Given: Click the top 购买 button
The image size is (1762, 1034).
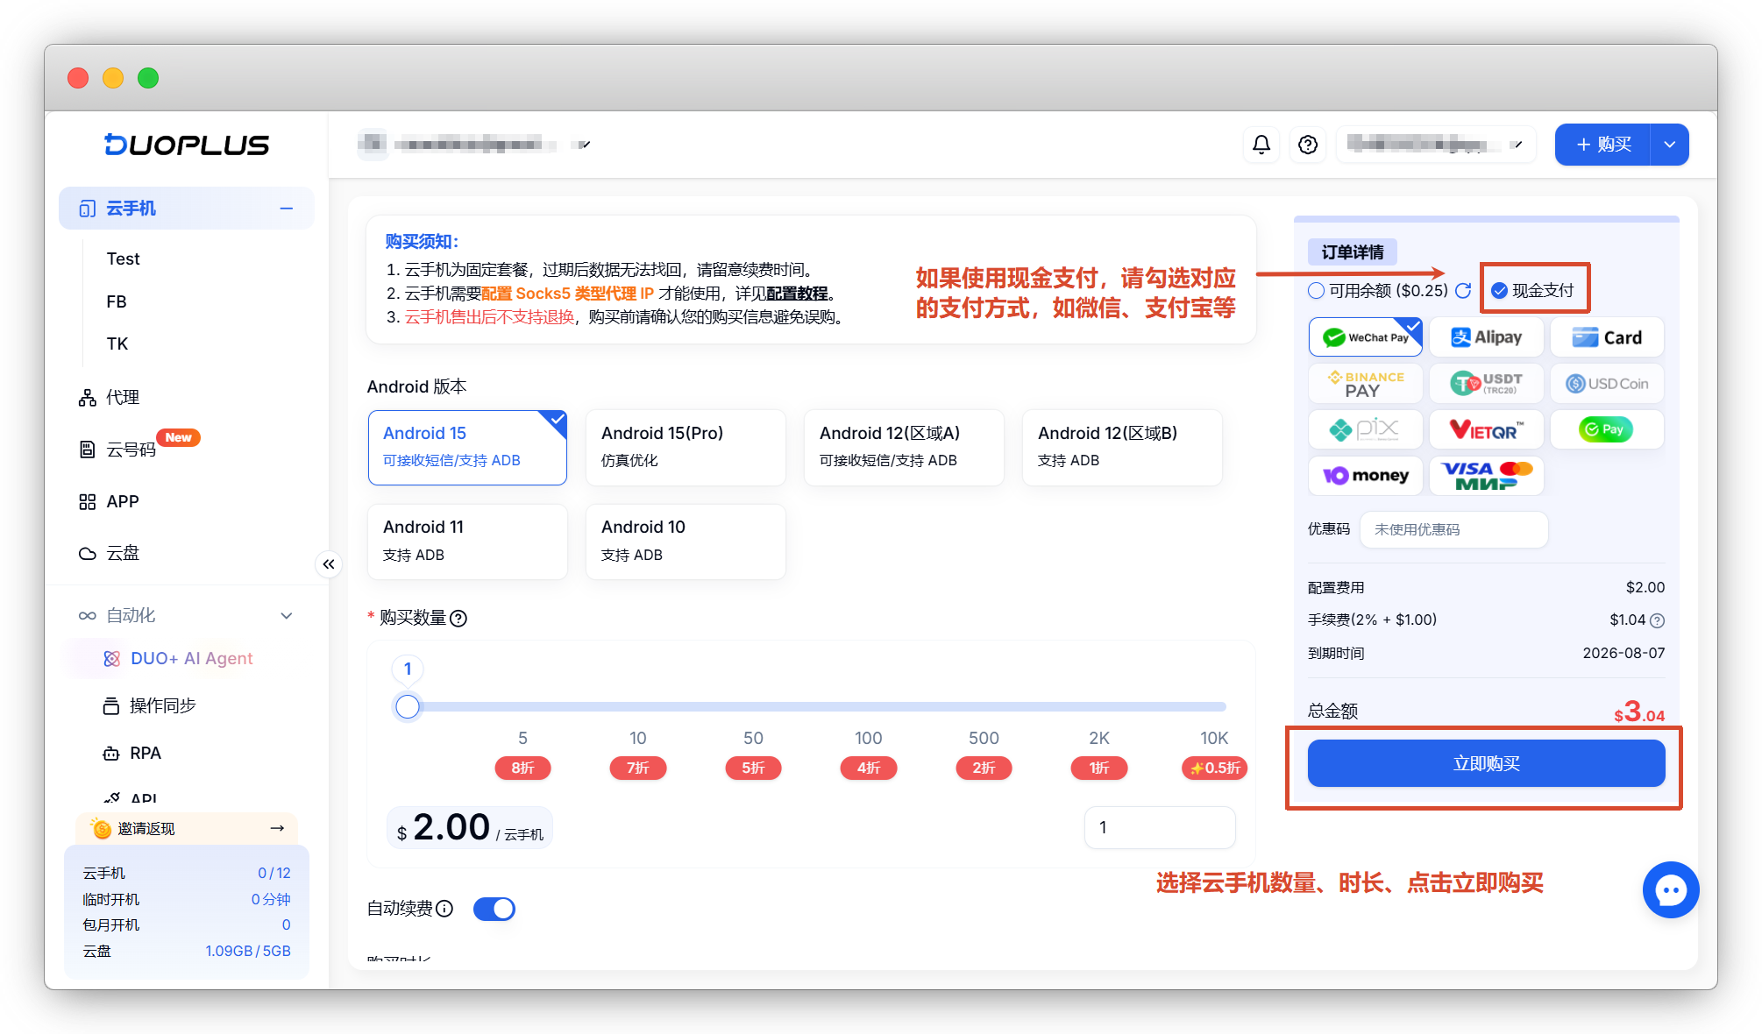Looking at the screenshot, I should pyautogui.click(x=1603, y=145).
